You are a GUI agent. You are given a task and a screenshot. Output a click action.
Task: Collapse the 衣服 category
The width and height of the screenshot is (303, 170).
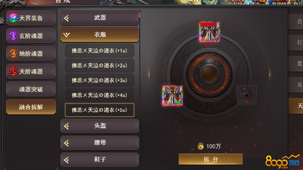tap(100, 35)
